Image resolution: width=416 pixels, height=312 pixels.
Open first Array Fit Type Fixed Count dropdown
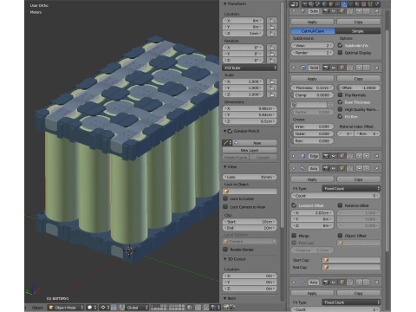point(351,188)
